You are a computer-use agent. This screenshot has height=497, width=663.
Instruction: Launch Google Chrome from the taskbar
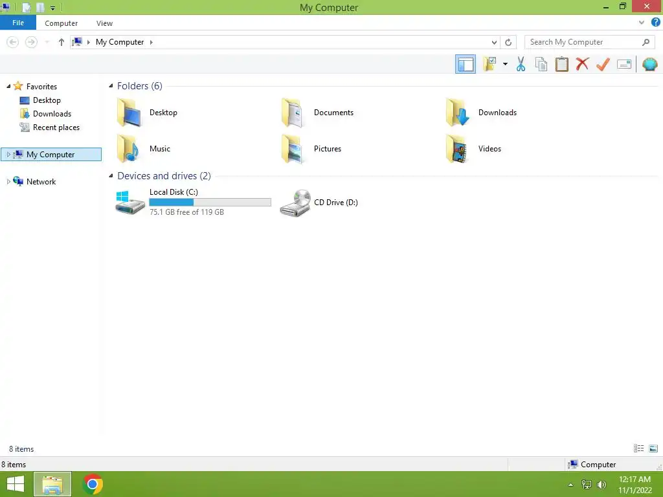(x=93, y=484)
